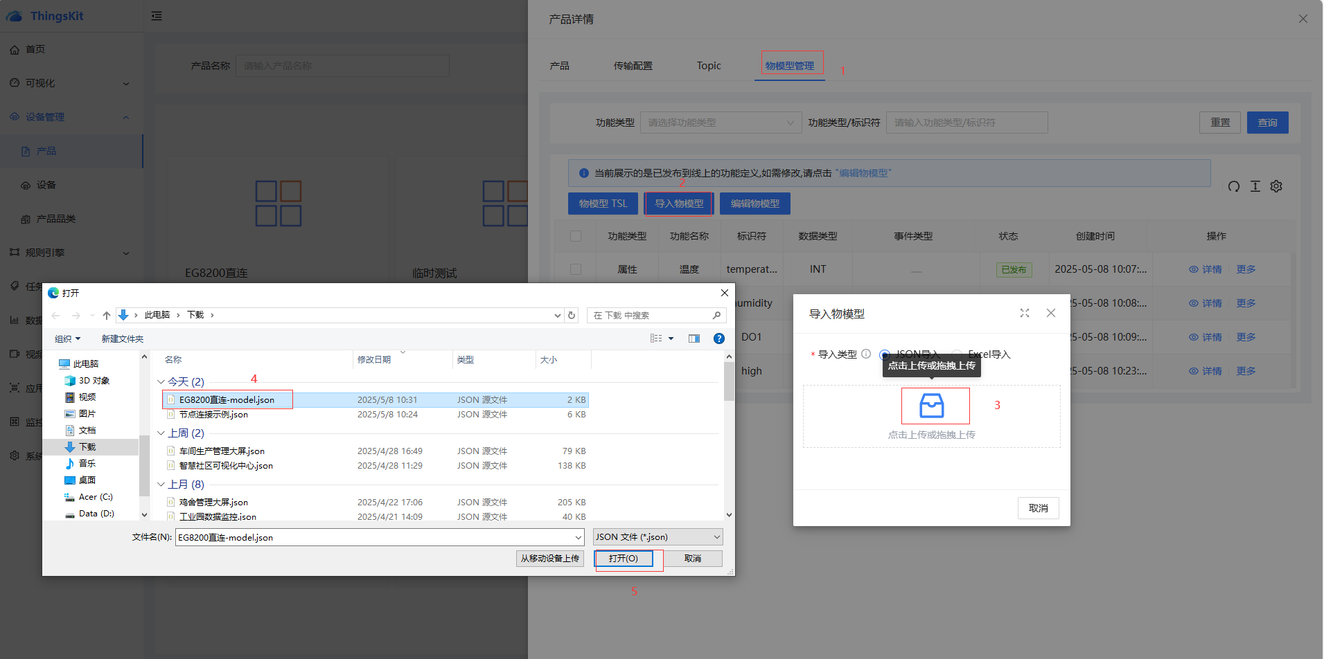
Task: Select file EG8200直连-model.json
Action: [227, 400]
